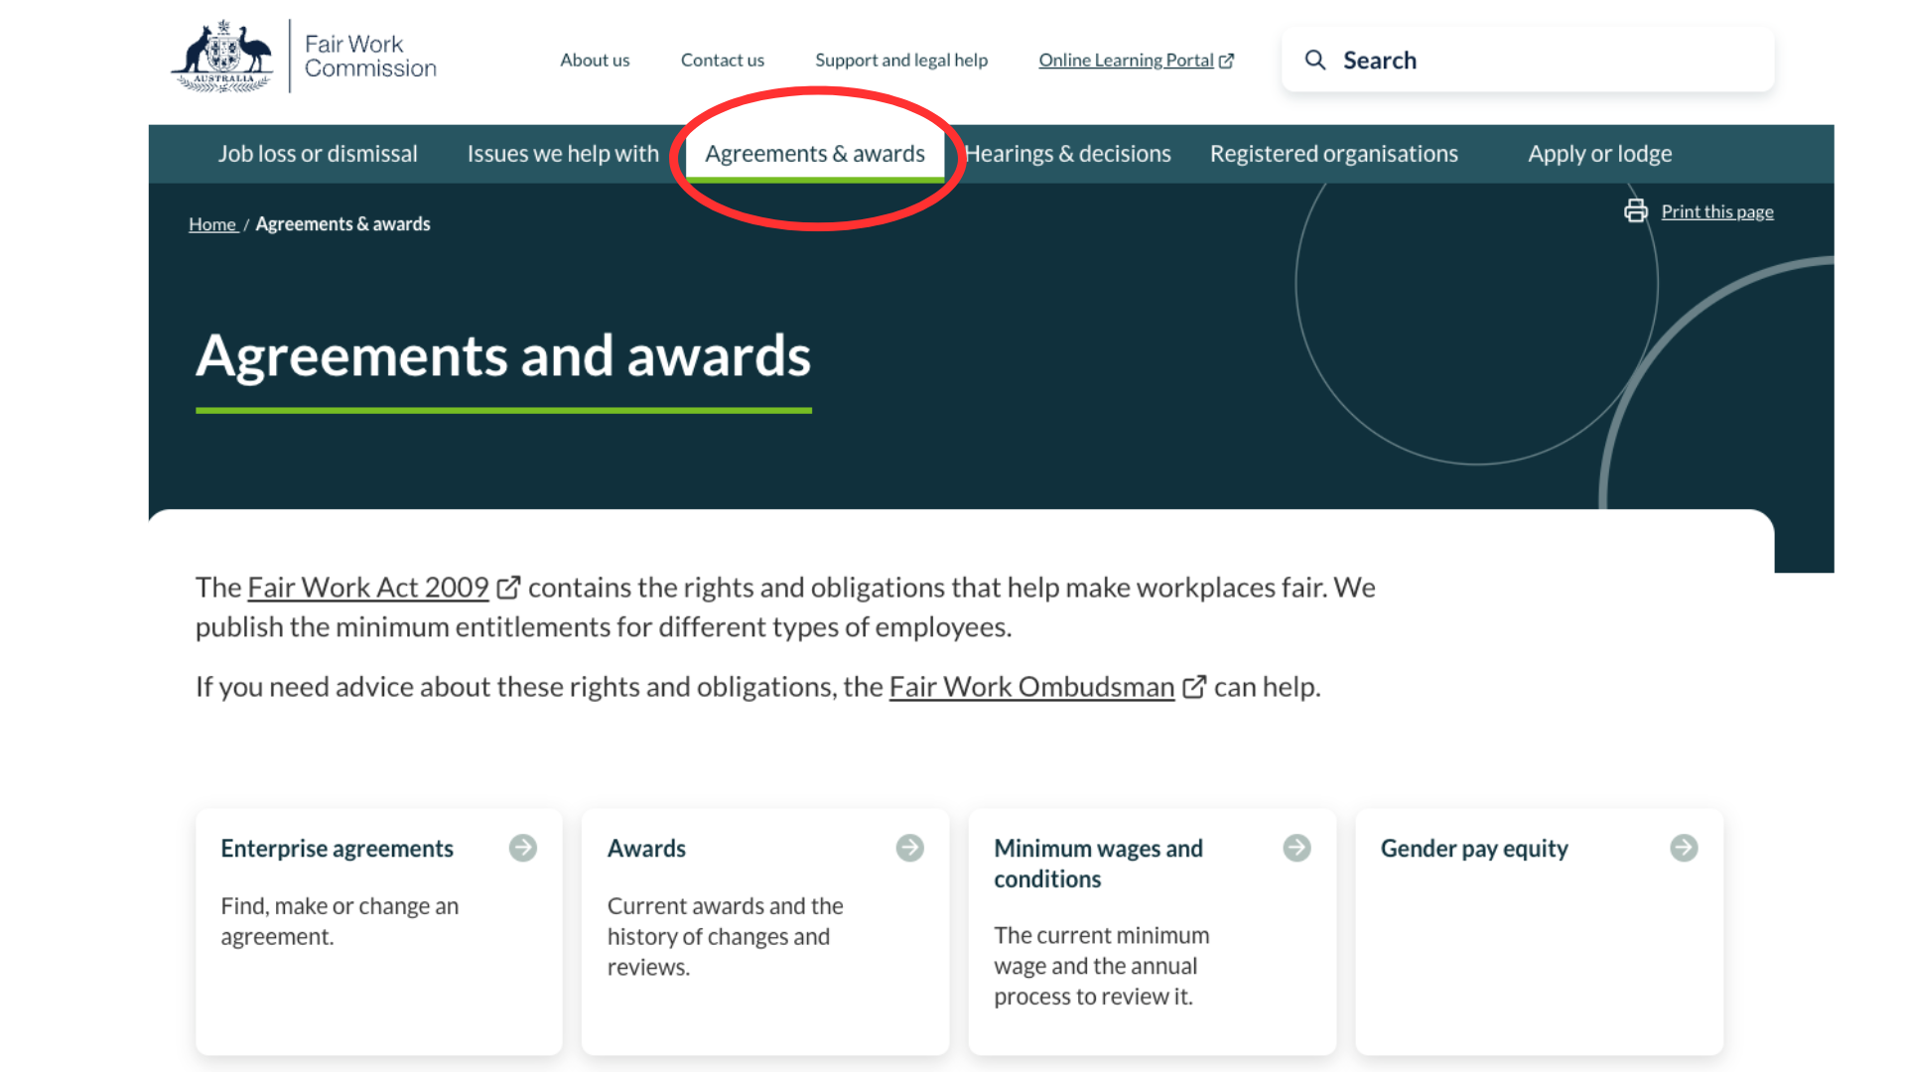Click the Apply or lodge navigation item
Image resolution: width=1906 pixels, height=1072 pixels.
(x=1599, y=152)
